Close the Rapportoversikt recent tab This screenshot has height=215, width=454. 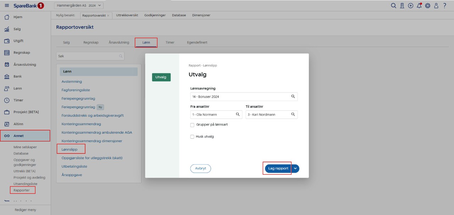point(108,16)
